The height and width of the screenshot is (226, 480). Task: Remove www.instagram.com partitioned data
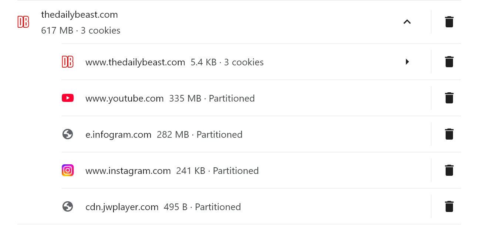(449, 170)
